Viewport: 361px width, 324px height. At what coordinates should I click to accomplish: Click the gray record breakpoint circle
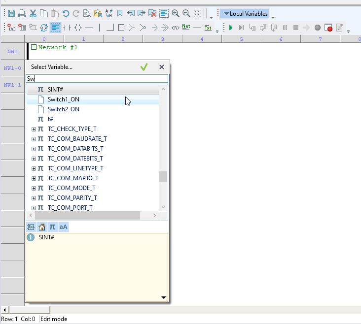point(318,28)
